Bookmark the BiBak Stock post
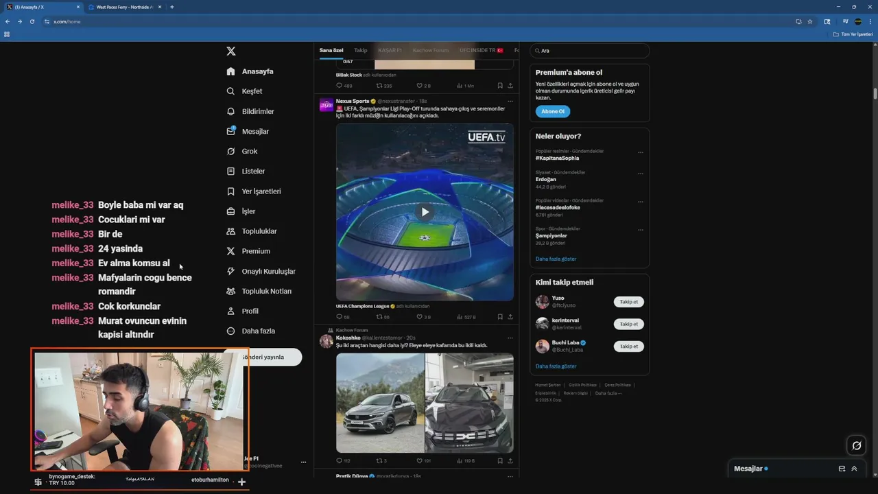 [x=500, y=86]
